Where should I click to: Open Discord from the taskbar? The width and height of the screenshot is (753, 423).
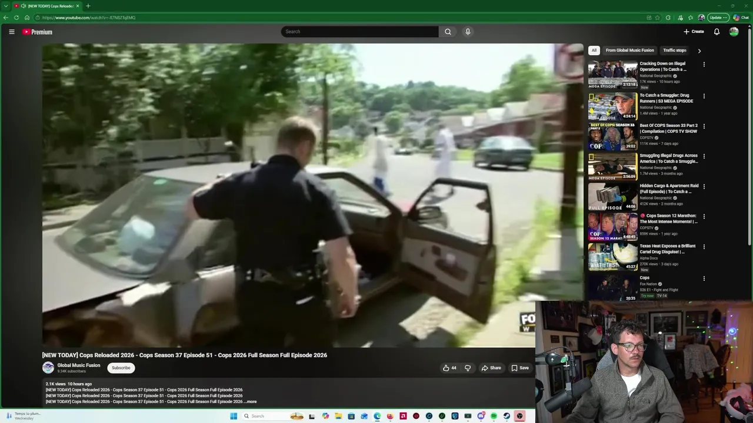481,416
